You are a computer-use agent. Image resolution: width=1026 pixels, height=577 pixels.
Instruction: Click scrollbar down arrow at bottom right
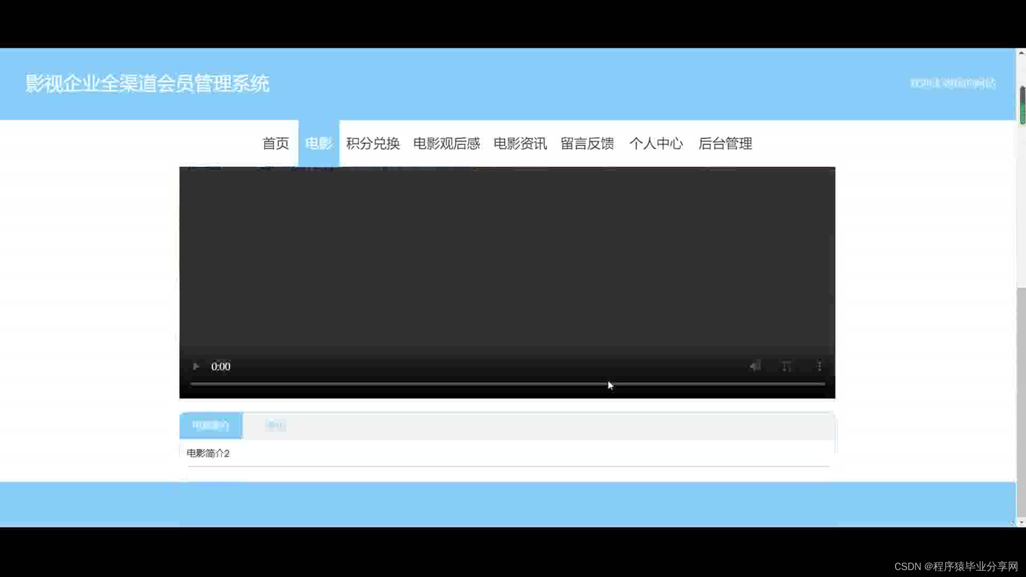(1021, 523)
